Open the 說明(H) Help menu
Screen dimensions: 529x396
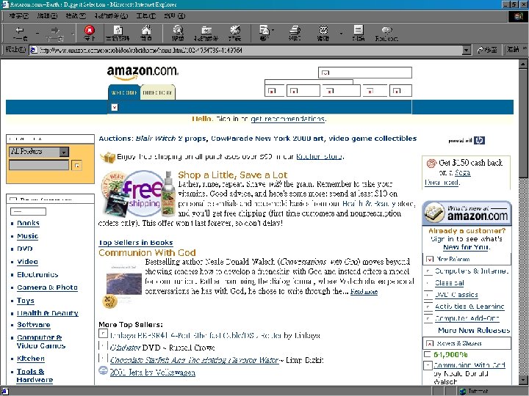pos(175,16)
